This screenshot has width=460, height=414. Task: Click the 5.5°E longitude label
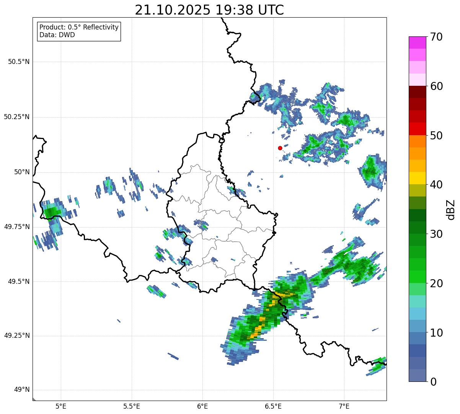(x=132, y=406)
